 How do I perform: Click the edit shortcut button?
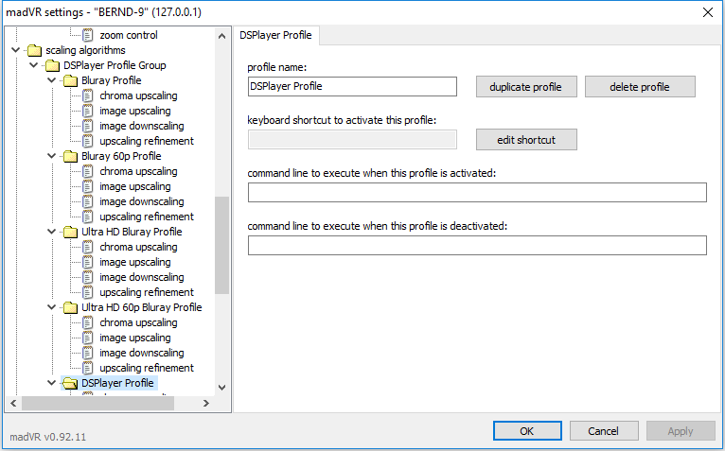pos(526,140)
